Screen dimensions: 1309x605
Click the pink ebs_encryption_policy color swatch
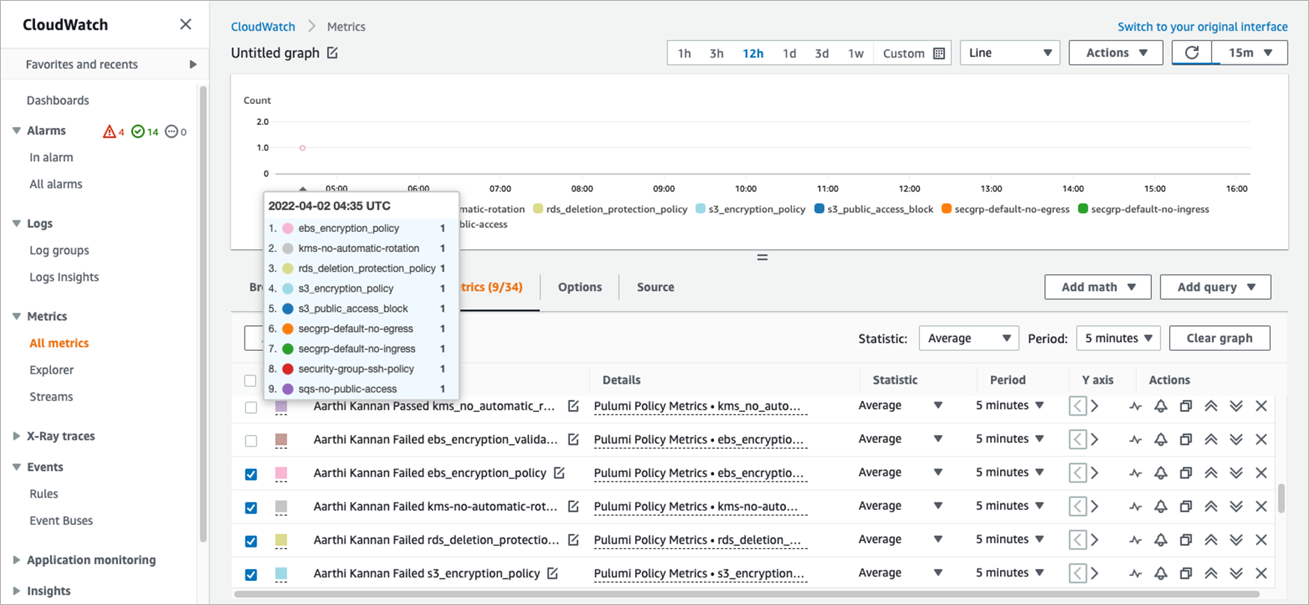(281, 473)
